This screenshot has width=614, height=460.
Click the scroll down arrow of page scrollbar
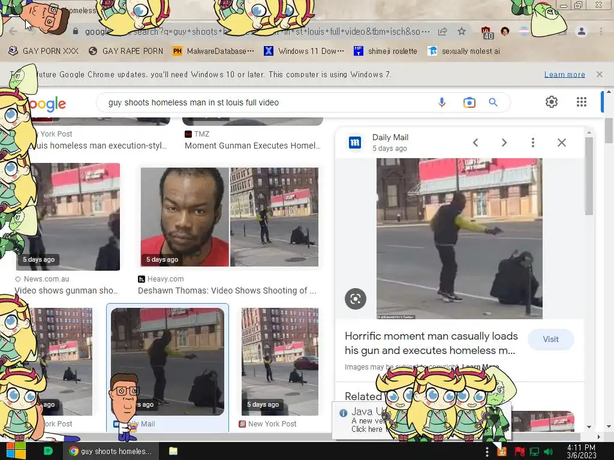click(x=609, y=426)
